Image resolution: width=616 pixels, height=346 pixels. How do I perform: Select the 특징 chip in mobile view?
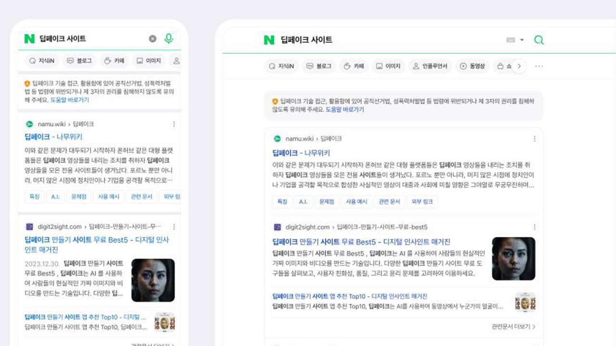click(35, 197)
